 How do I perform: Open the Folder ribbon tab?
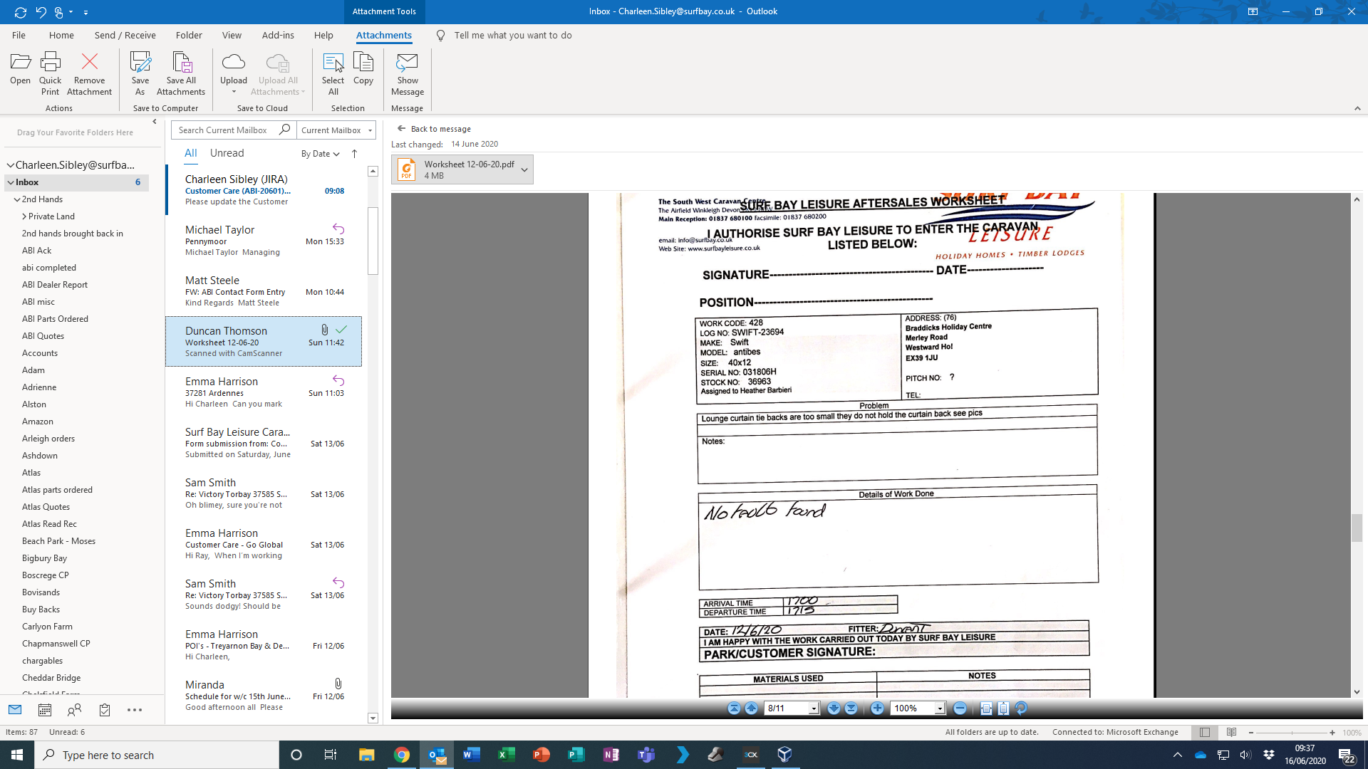point(189,35)
